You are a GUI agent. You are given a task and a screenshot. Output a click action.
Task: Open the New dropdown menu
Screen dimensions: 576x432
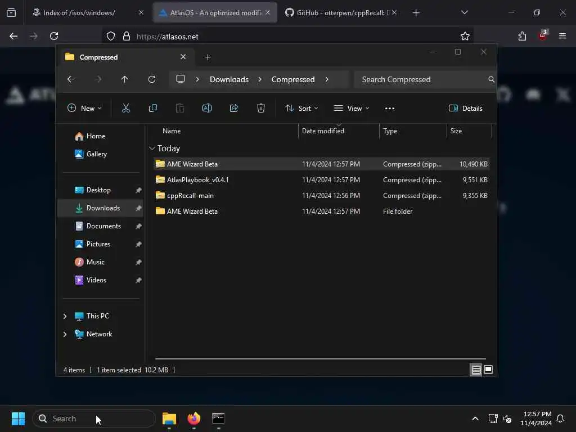pos(84,109)
